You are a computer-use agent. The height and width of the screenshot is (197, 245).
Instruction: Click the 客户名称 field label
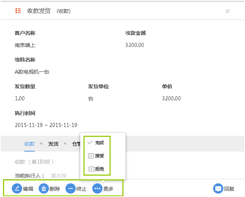(x=25, y=33)
